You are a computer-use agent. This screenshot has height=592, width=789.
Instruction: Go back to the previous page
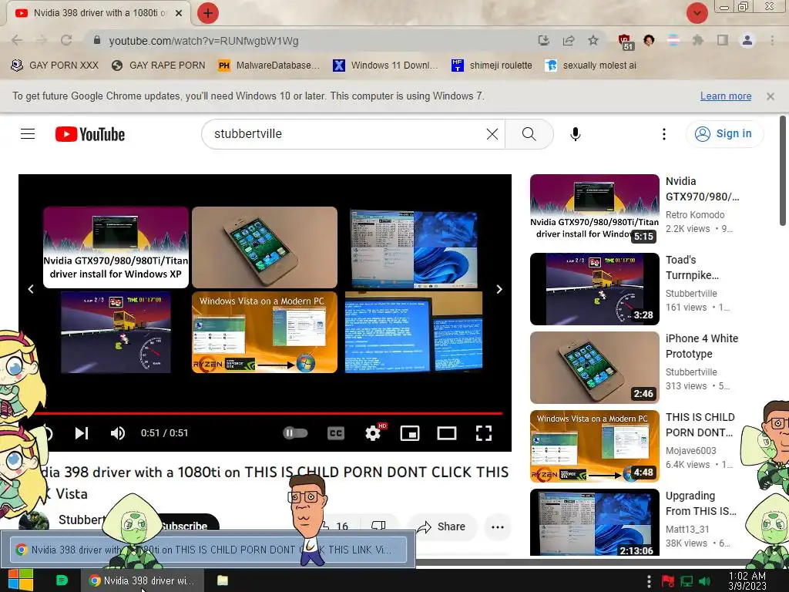[17, 40]
